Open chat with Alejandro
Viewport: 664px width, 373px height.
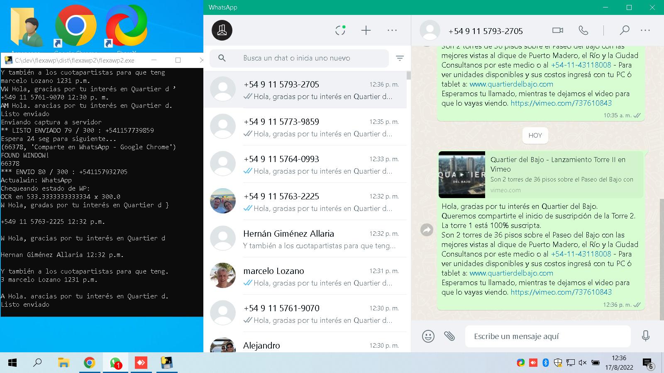[305, 343]
